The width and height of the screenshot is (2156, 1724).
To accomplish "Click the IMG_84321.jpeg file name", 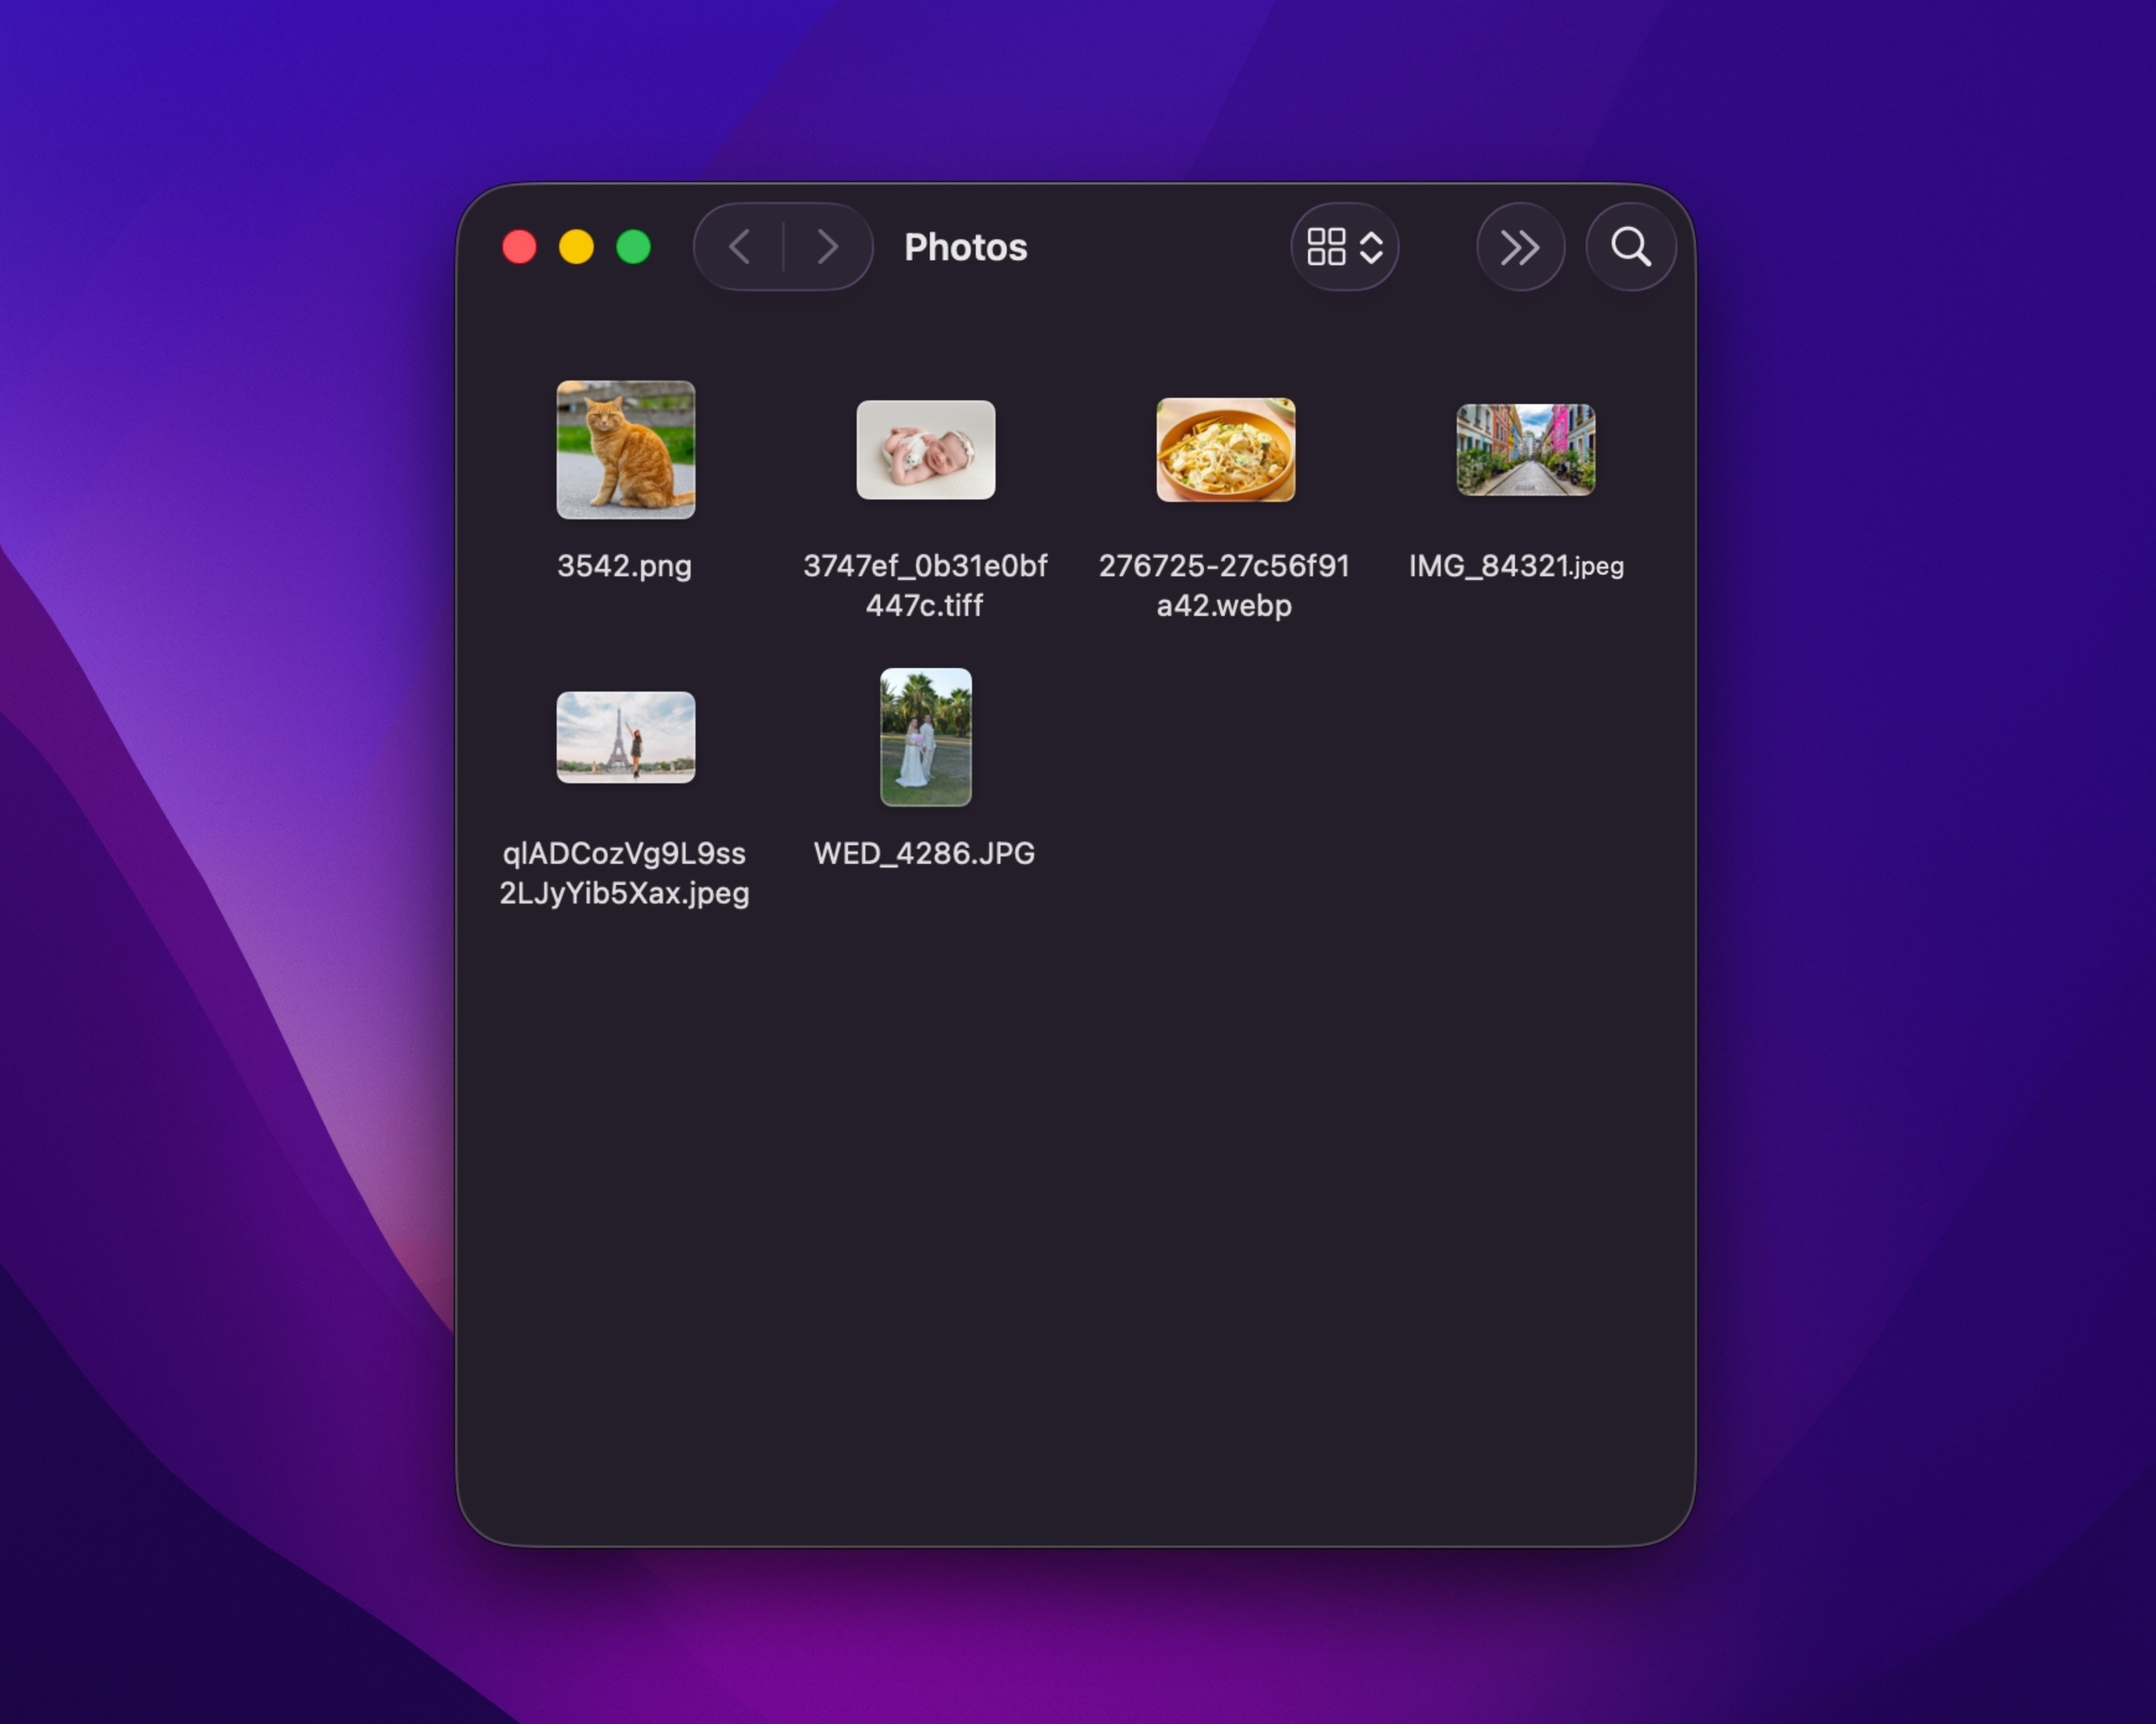I will (1516, 566).
